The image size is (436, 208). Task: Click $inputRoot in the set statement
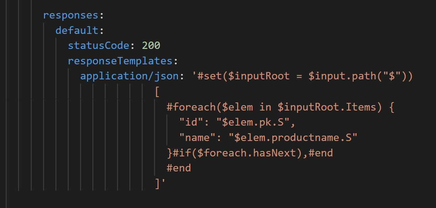[x=259, y=76]
